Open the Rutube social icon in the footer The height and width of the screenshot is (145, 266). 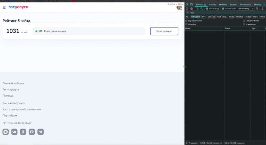point(32,132)
